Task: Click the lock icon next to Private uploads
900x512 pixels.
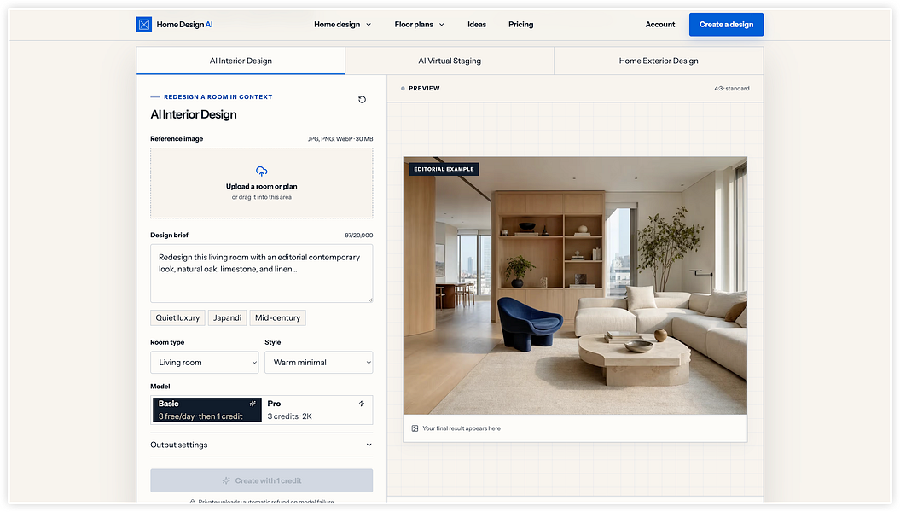Action: (193, 502)
